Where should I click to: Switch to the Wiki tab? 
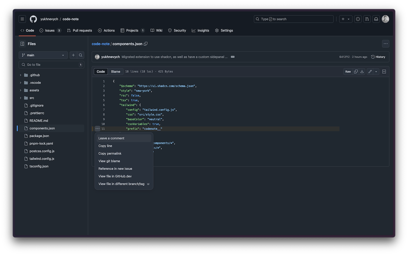coord(157,31)
